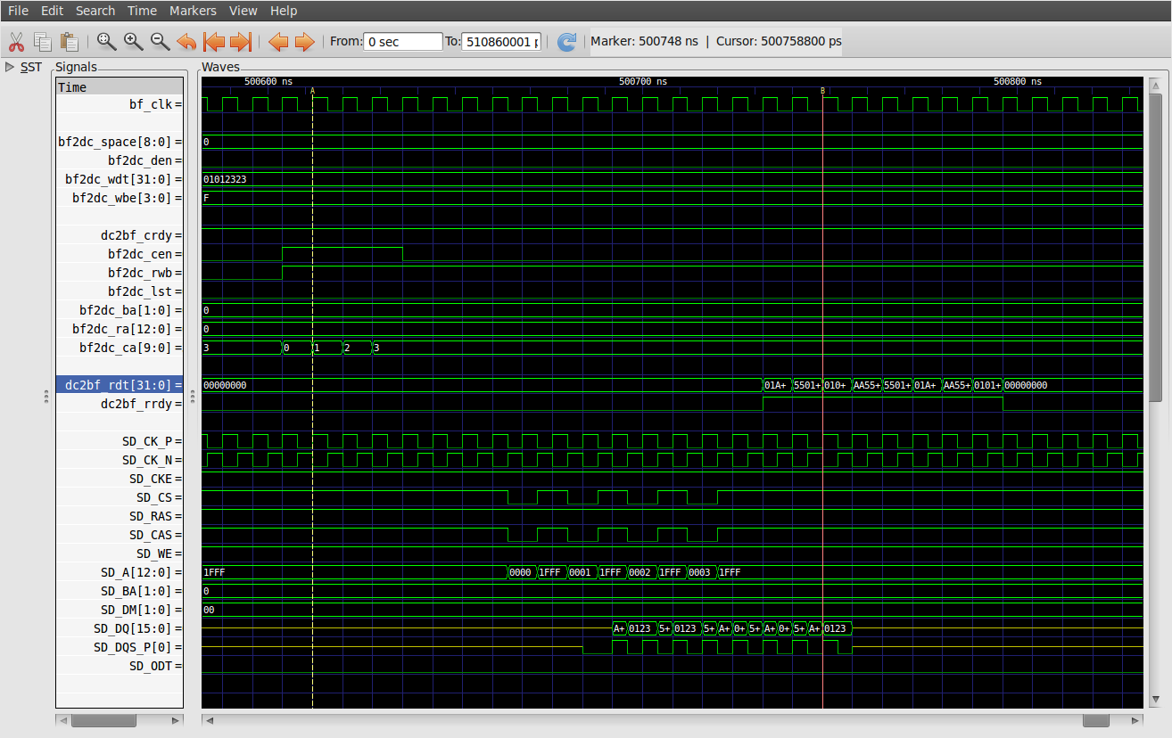Click the Cut Traces scissors icon
Viewport: 1172px width, 738px height.
pyautogui.click(x=15, y=41)
